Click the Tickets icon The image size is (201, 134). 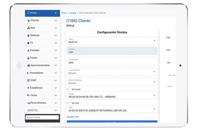[28, 58]
